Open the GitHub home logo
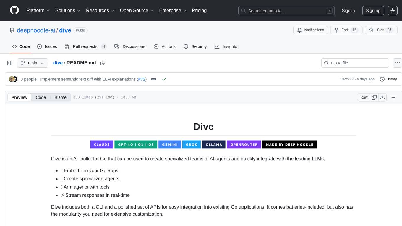The image size is (402, 226). pyautogui.click(x=14, y=10)
